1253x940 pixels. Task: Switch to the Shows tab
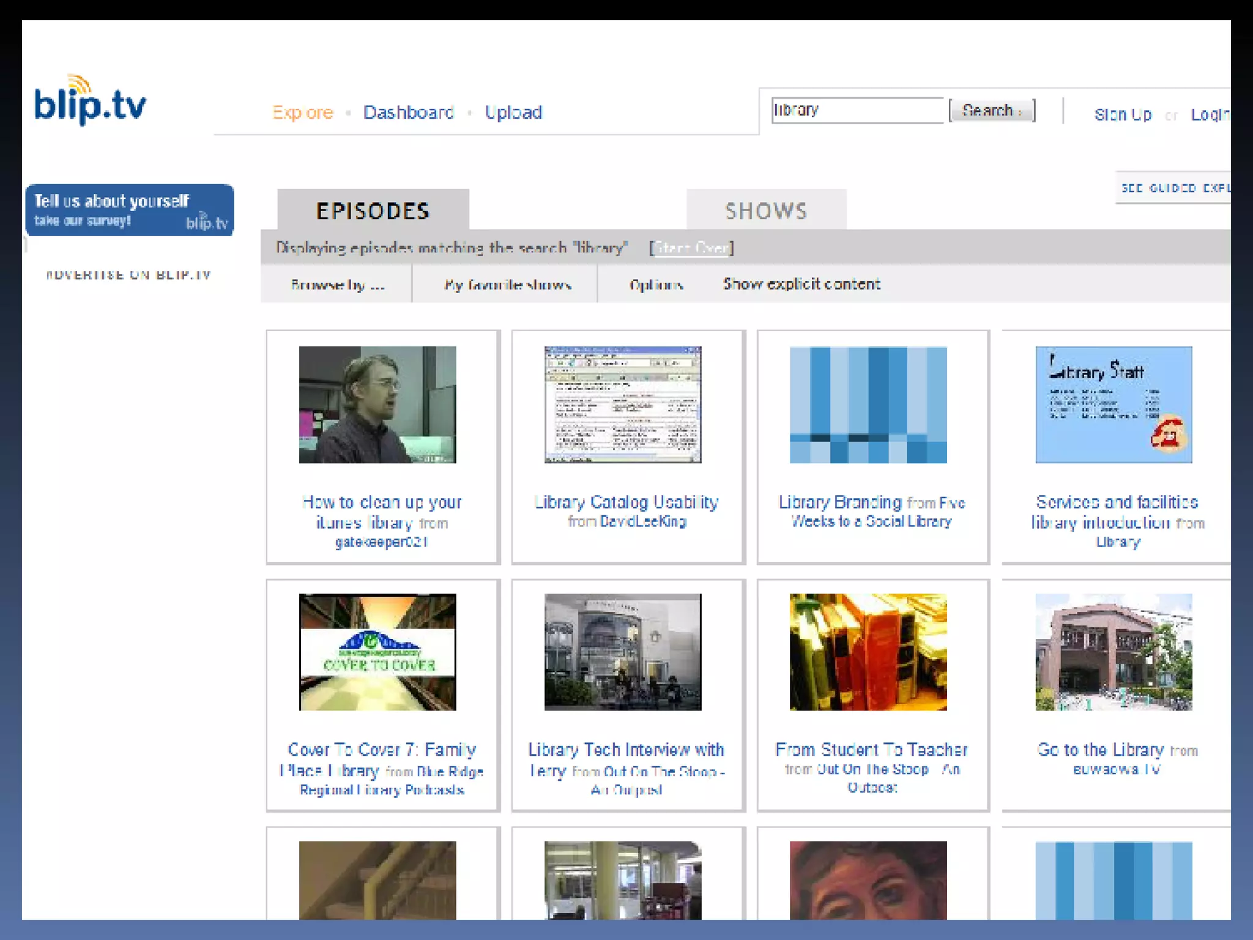(766, 211)
